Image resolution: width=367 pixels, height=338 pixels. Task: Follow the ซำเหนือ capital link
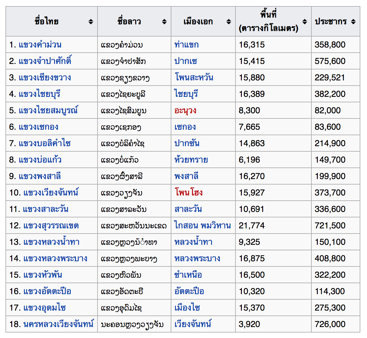click(x=188, y=275)
